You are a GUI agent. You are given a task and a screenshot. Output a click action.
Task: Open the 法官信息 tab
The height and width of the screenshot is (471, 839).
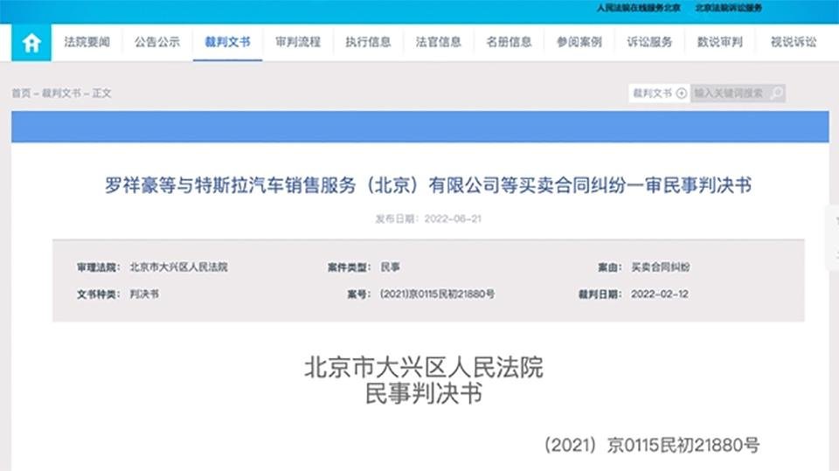(438, 42)
